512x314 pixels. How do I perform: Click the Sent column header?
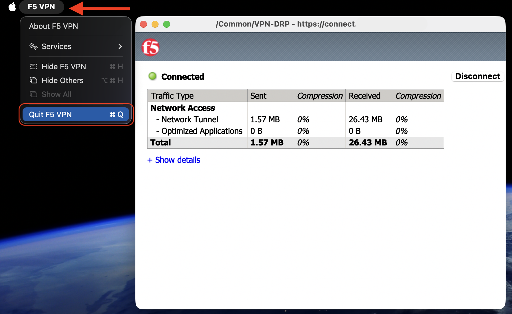[258, 96]
